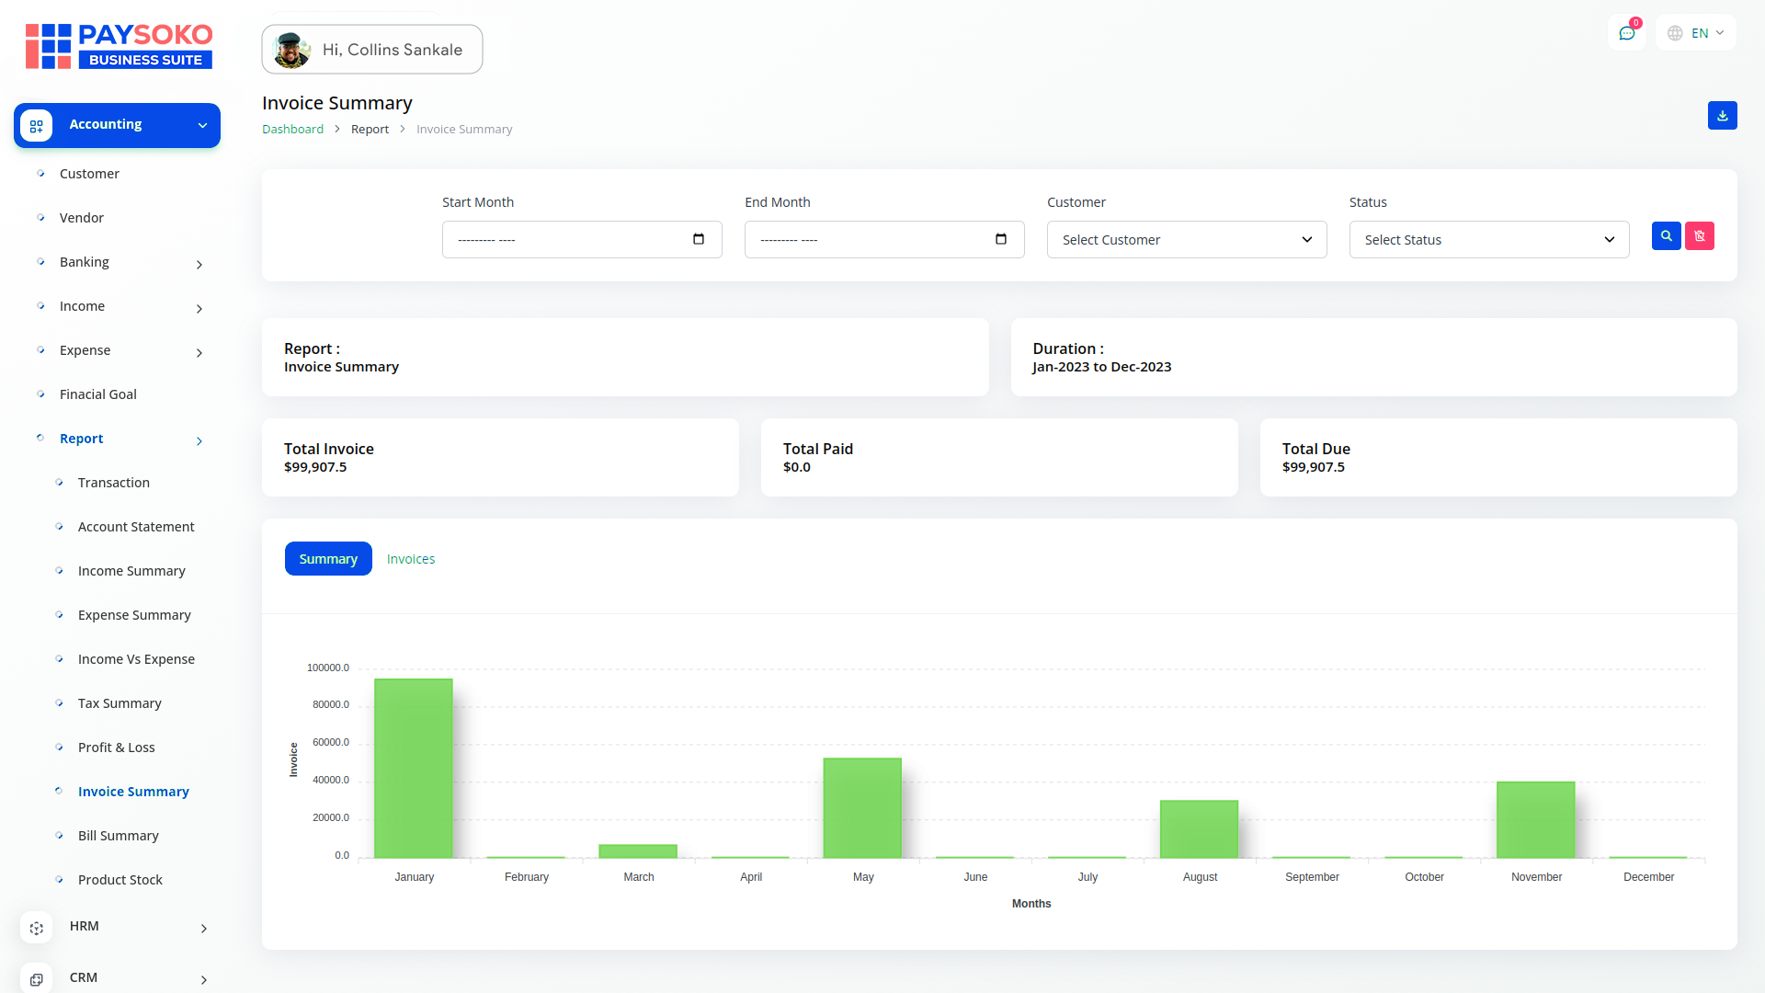The height and width of the screenshot is (993, 1765).
Task: Click the red reset filter icon
Action: point(1699,236)
